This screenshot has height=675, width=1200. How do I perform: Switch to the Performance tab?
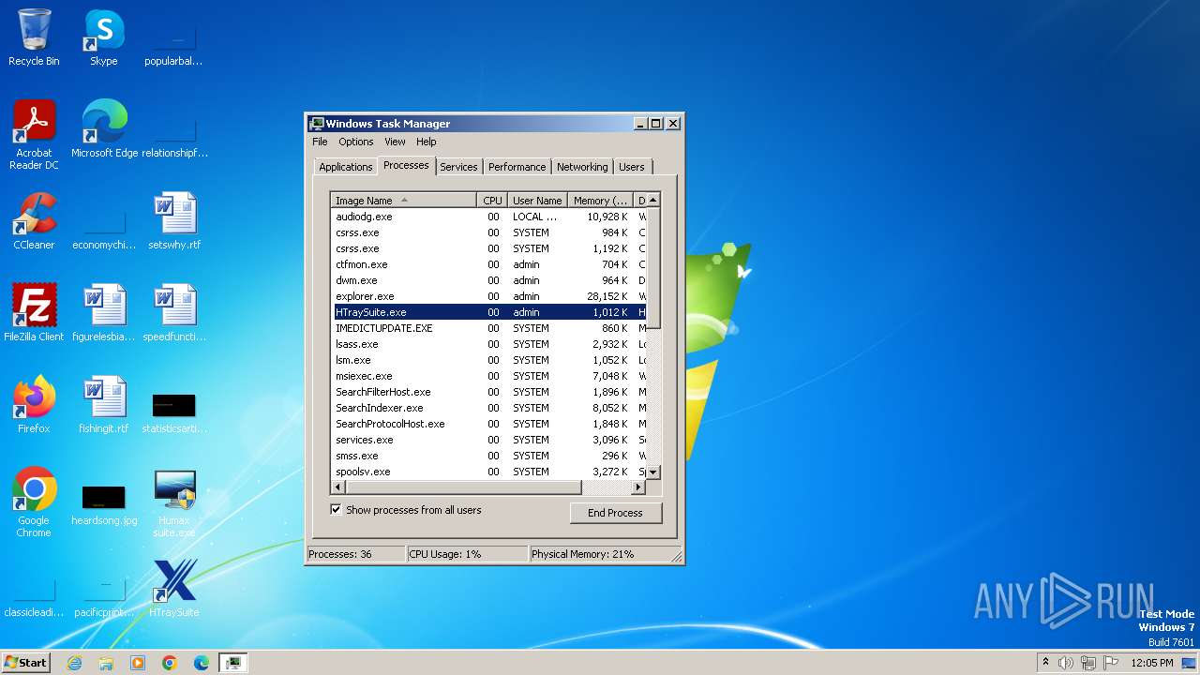[517, 167]
